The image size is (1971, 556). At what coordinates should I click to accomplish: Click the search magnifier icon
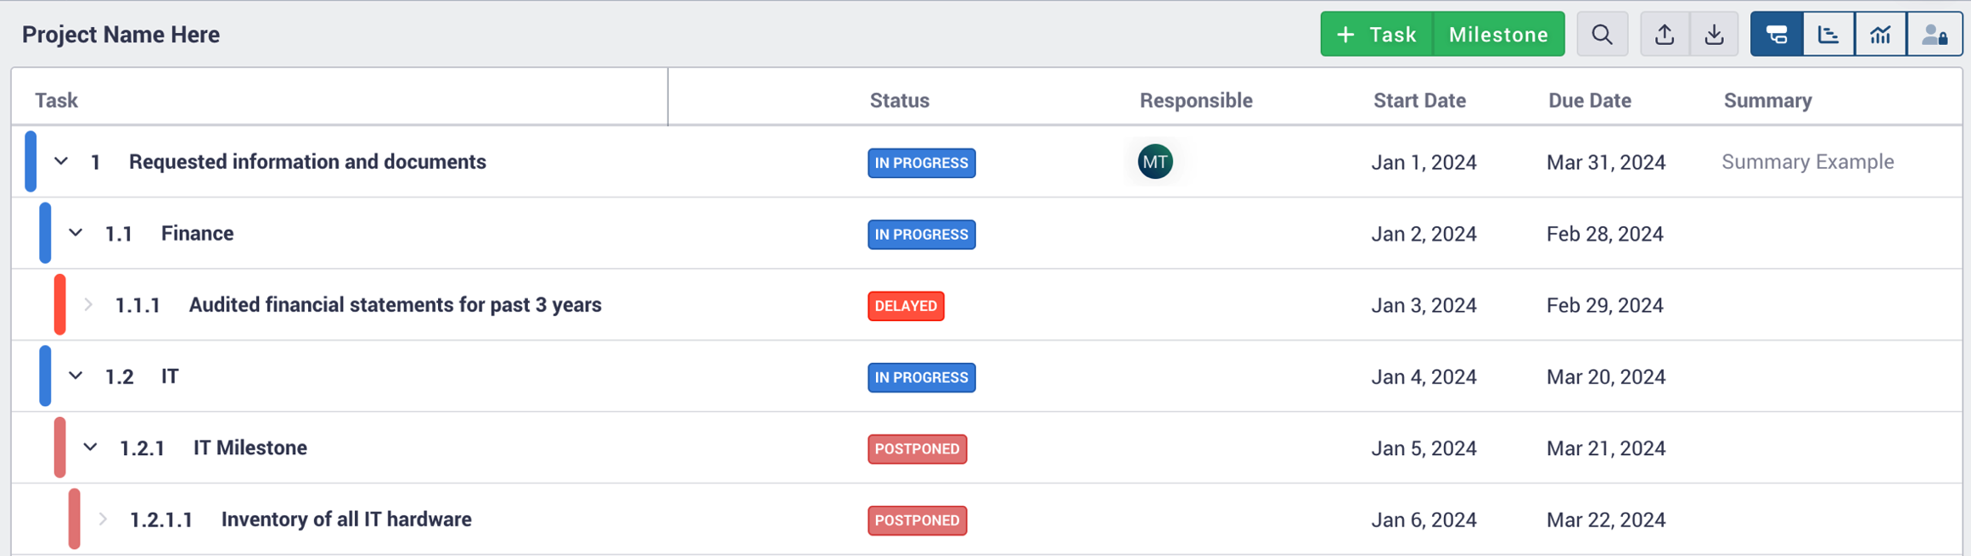pos(1602,35)
